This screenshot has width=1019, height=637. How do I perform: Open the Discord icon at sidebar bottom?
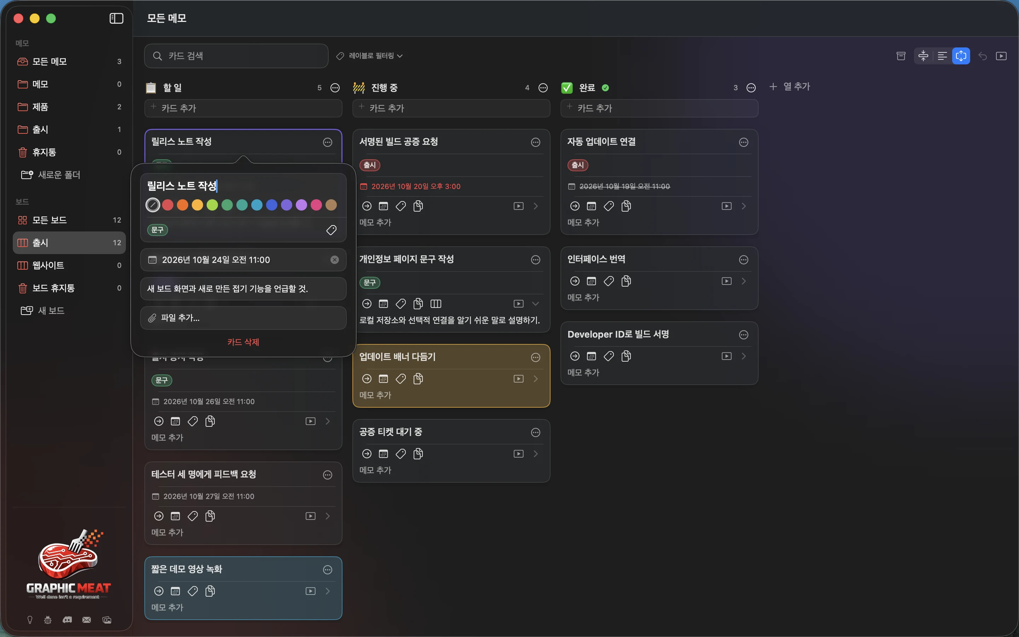[x=67, y=620]
